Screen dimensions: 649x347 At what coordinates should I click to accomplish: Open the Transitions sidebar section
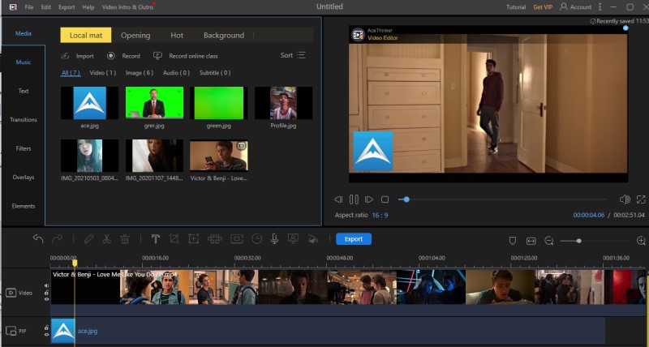24,119
